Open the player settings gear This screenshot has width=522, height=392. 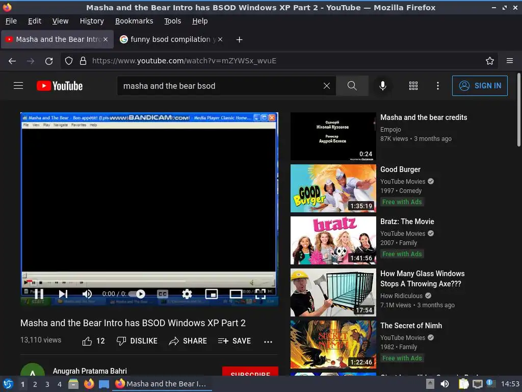click(x=187, y=293)
